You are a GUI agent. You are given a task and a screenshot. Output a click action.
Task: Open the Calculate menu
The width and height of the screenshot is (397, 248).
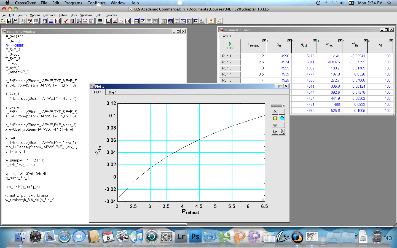click(x=49, y=15)
